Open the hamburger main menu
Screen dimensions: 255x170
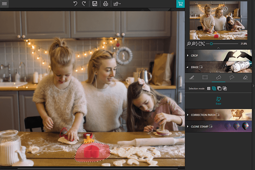tap(5, 3)
